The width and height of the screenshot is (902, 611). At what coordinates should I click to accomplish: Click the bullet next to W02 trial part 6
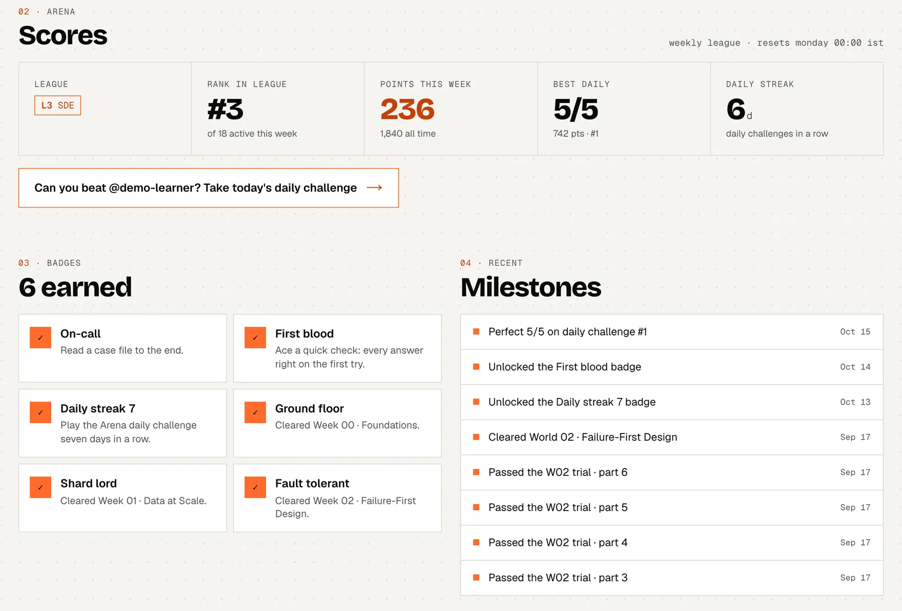pyautogui.click(x=476, y=472)
